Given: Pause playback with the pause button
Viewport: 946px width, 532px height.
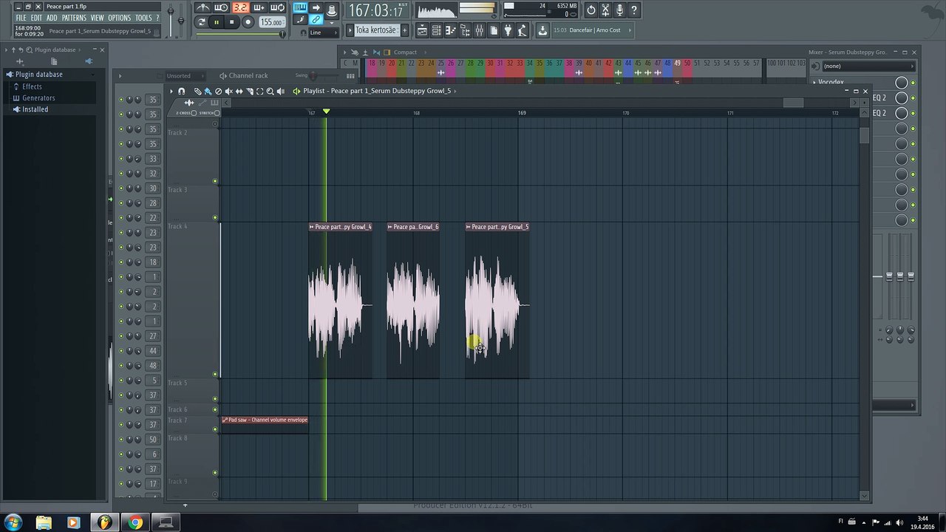Looking at the screenshot, I should click(217, 22).
